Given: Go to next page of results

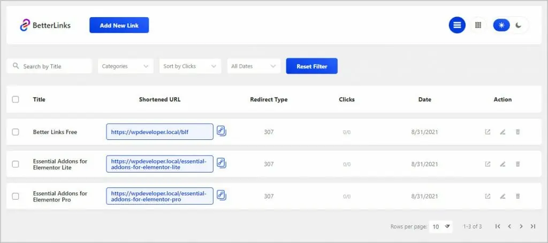Looking at the screenshot, I should 521,226.
